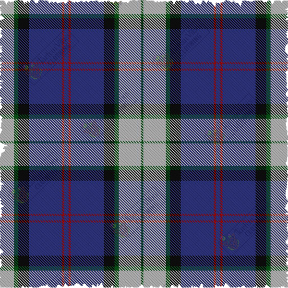
Task: Select the bottom-right black corner of the top-left blue square
Action: (x=109, y=109)
